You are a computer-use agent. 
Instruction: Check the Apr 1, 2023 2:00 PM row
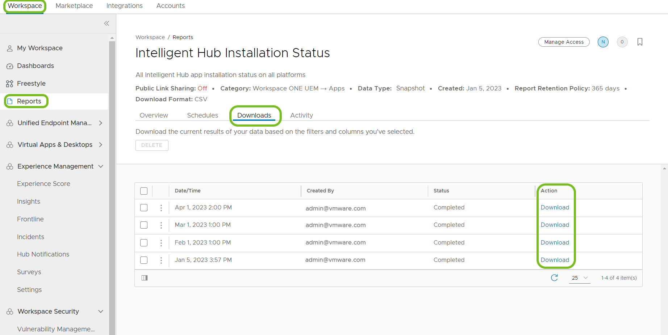point(144,208)
